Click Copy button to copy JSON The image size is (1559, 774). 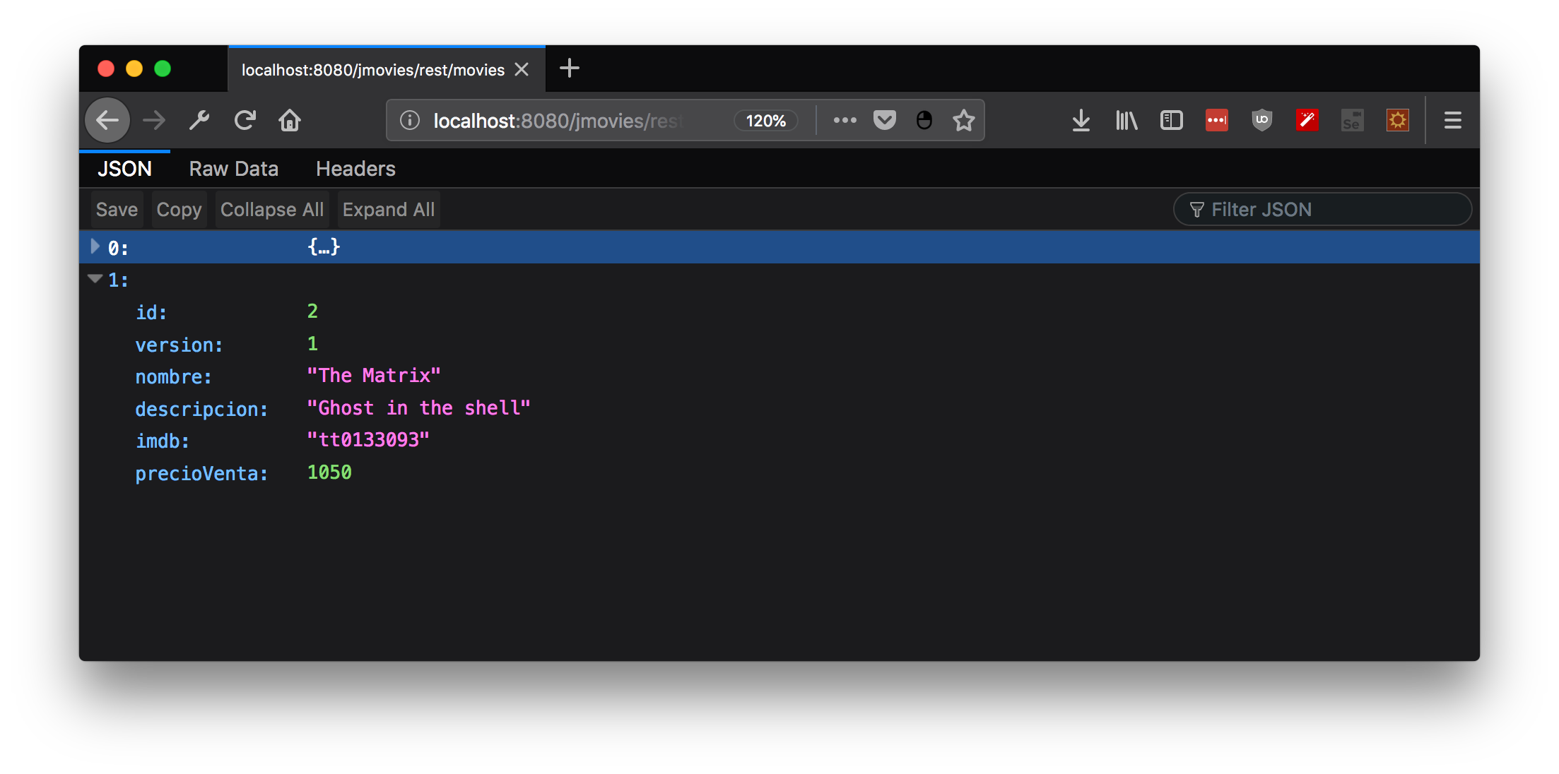click(x=178, y=208)
